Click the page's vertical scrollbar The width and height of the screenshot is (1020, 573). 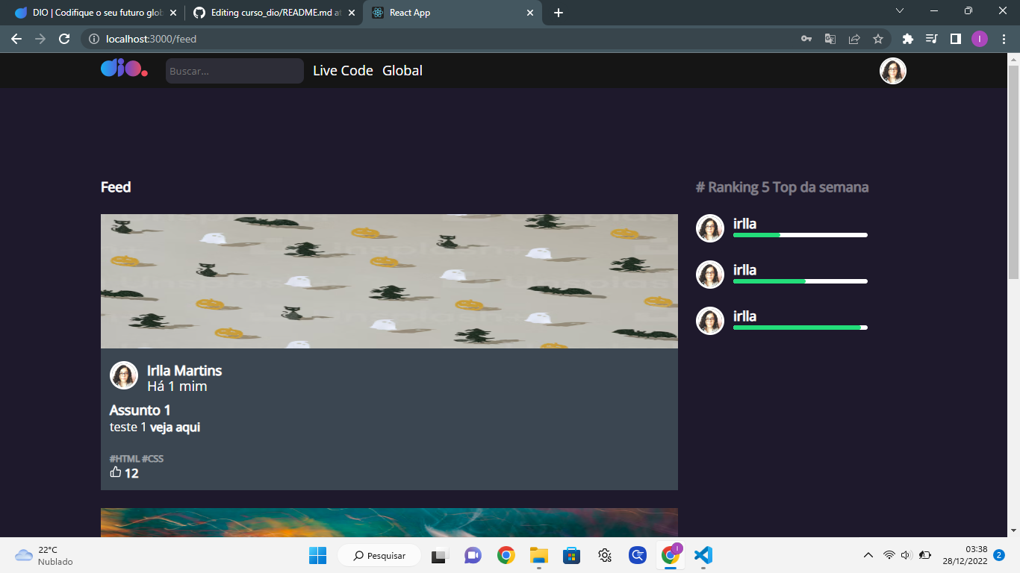click(x=1013, y=172)
